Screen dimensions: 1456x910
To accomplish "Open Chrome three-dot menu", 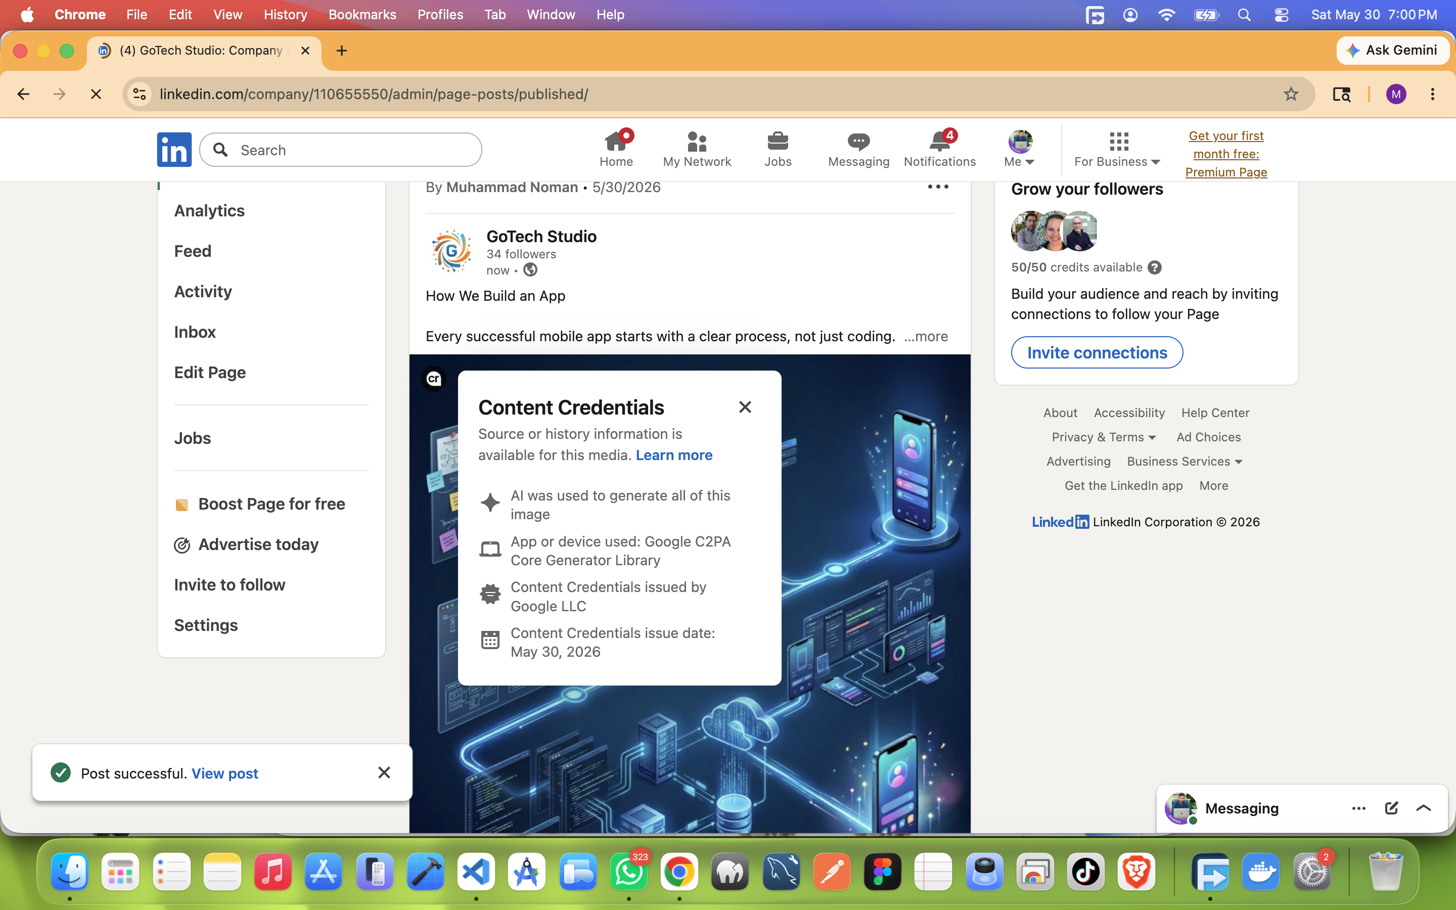I will pyautogui.click(x=1433, y=94).
